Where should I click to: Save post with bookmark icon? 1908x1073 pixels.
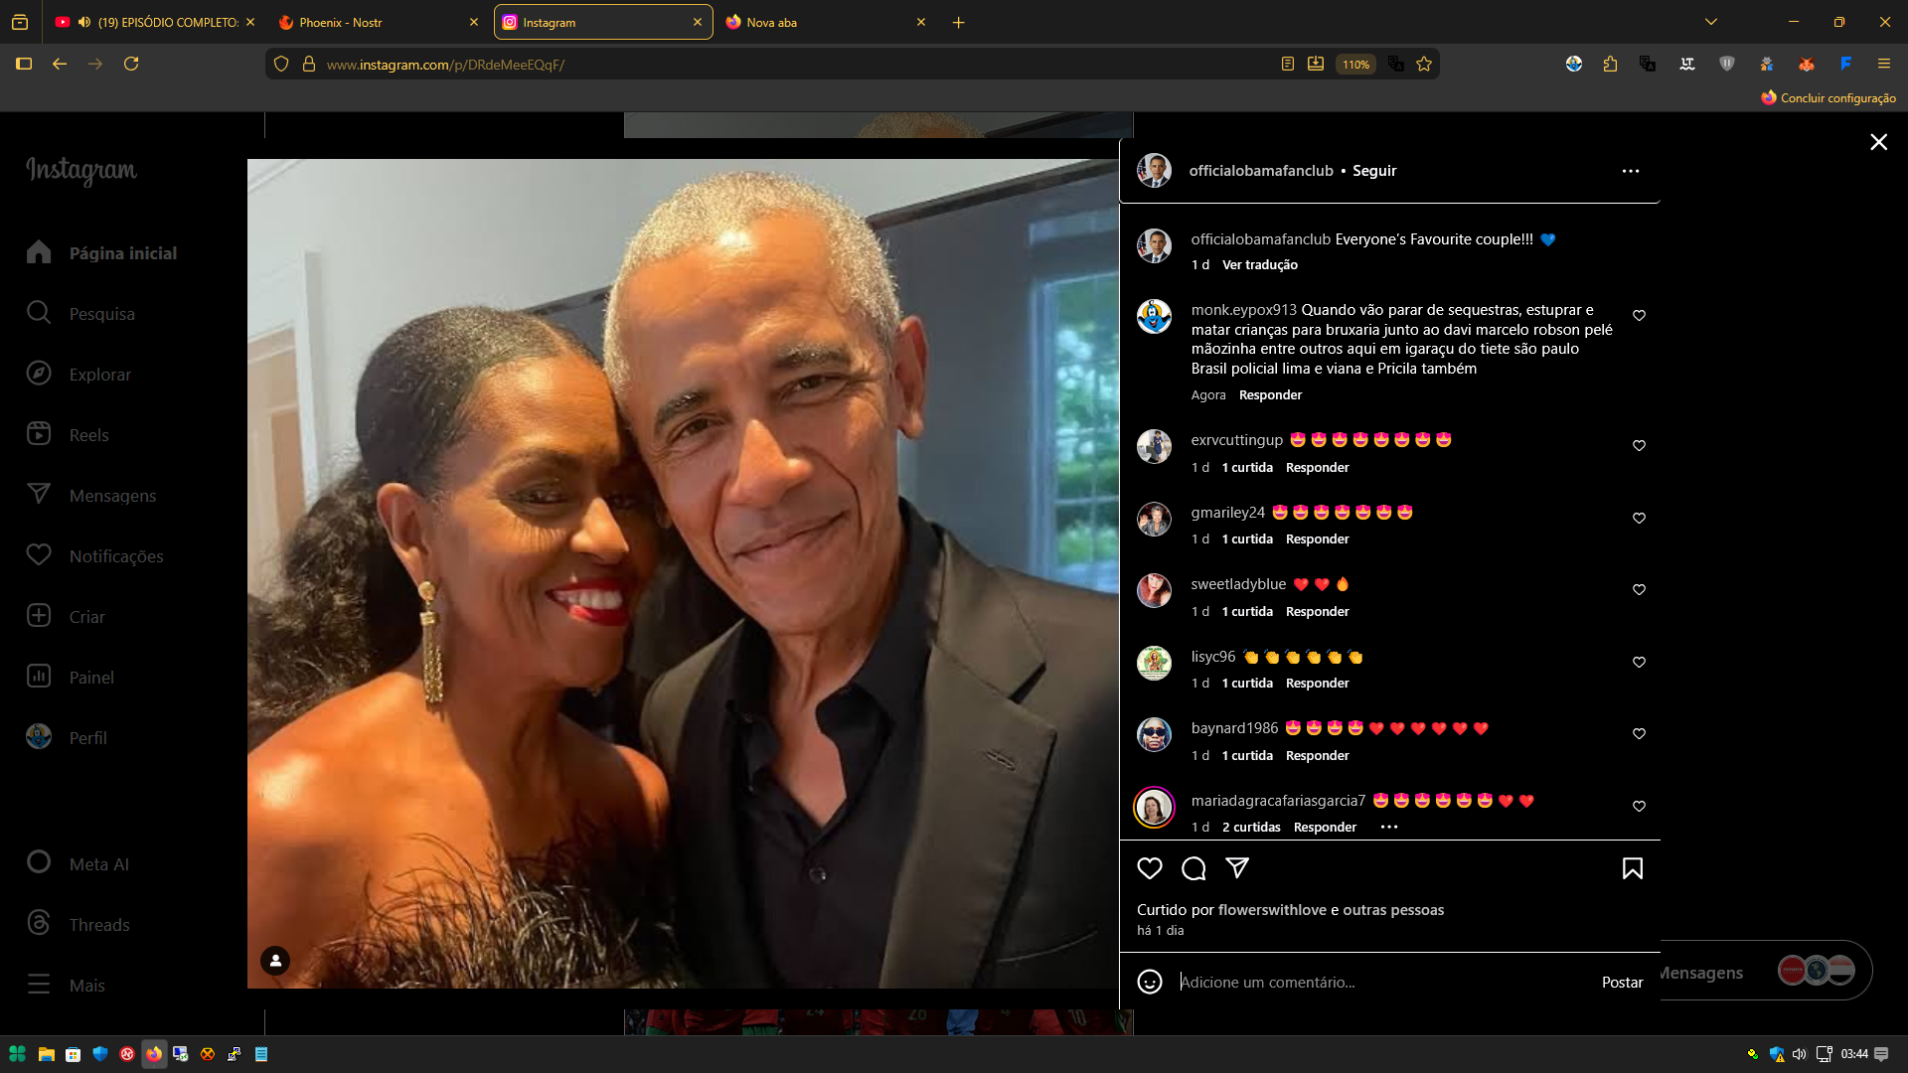(x=1632, y=868)
